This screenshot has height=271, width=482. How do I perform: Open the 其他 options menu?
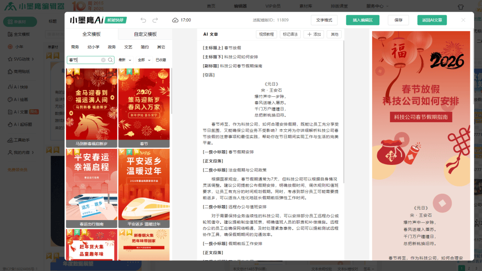pyautogui.click(x=334, y=34)
